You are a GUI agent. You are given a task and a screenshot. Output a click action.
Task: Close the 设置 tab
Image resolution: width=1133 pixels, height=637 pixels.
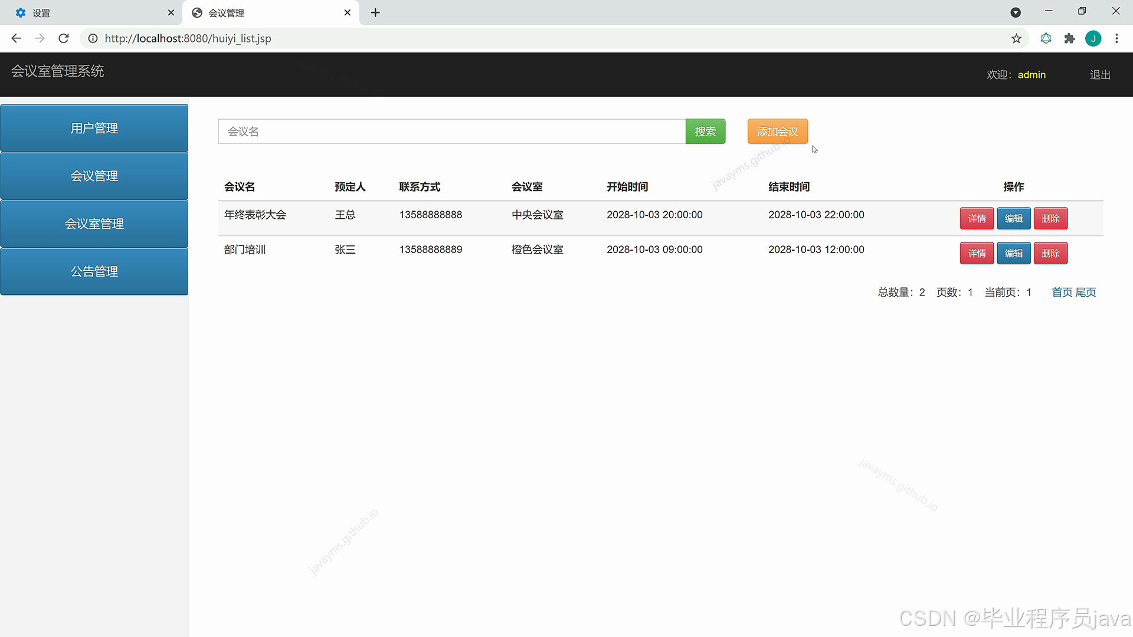[x=171, y=12]
